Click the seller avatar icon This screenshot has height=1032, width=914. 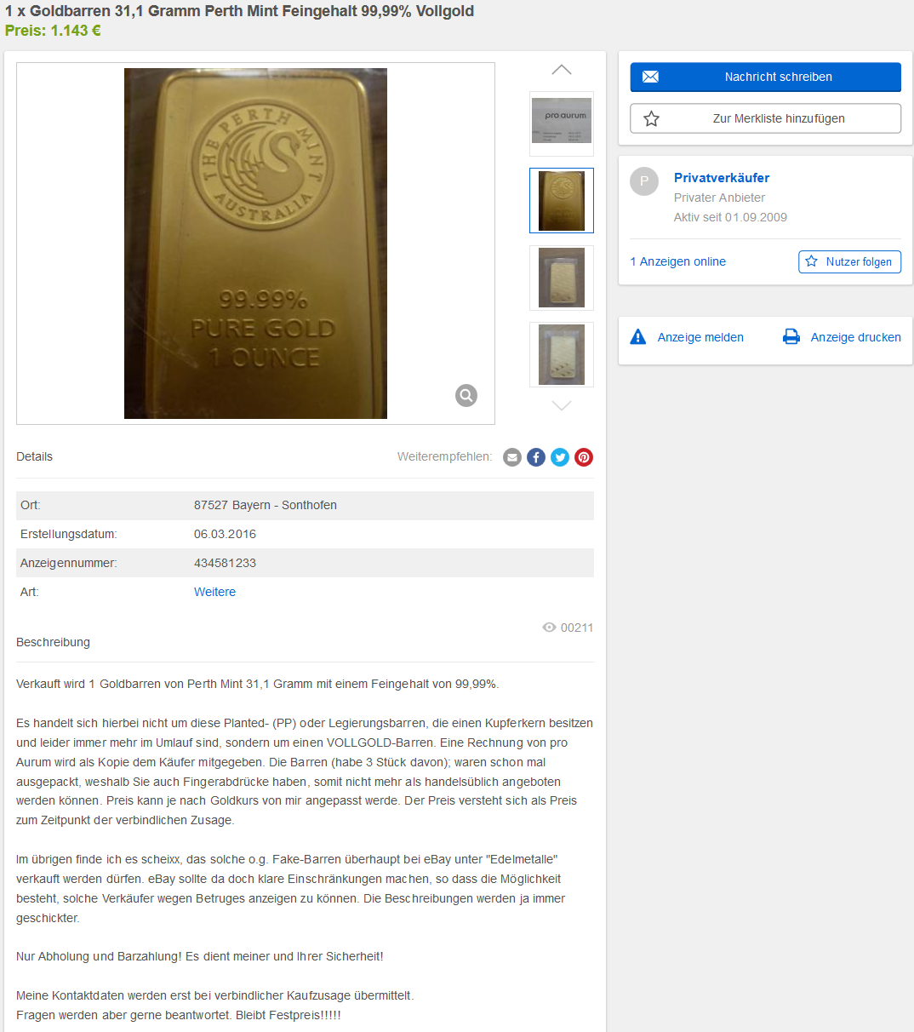pyautogui.click(x=644, y=181)
